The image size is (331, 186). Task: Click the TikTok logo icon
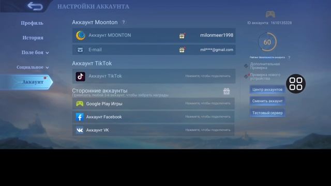click(x=81, y=76)
